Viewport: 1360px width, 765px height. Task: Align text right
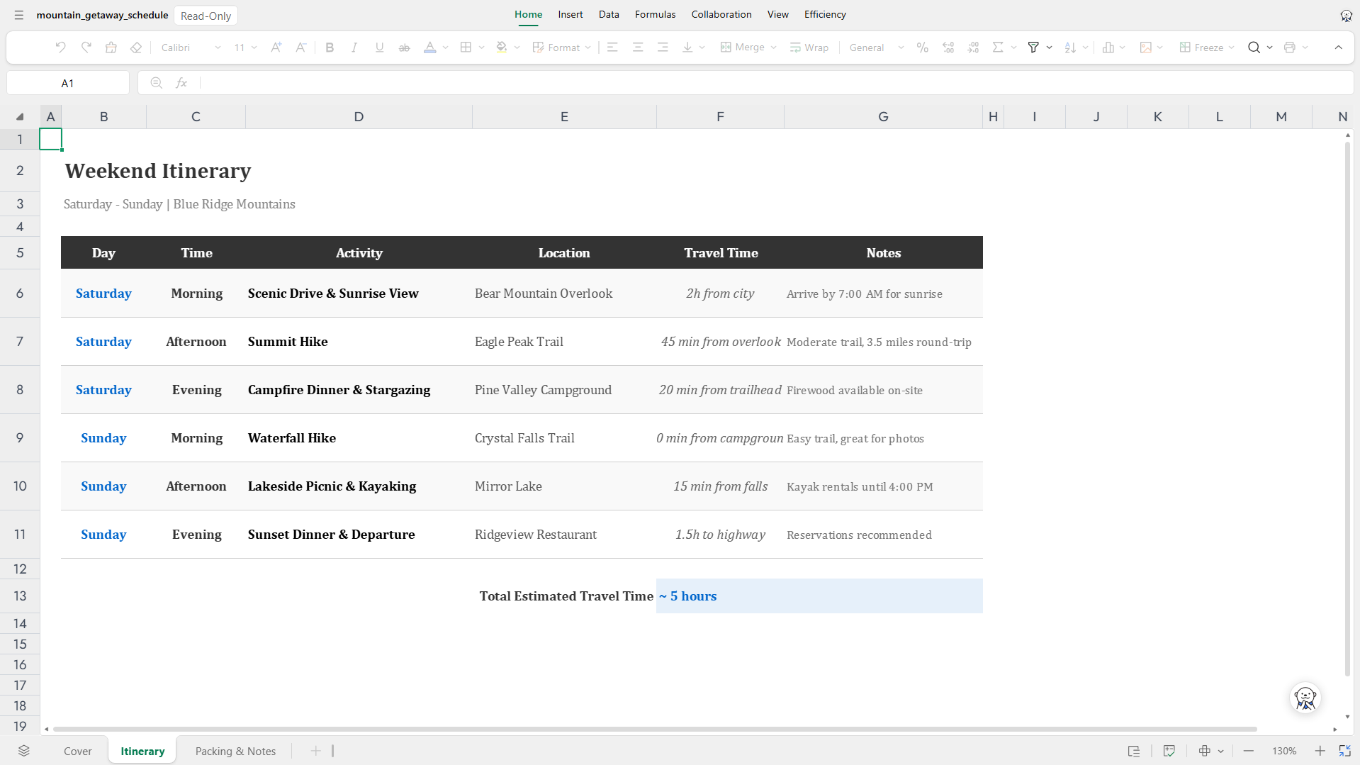coord(663,48)
